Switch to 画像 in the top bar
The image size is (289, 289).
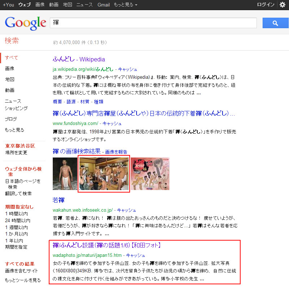point(40,5)
